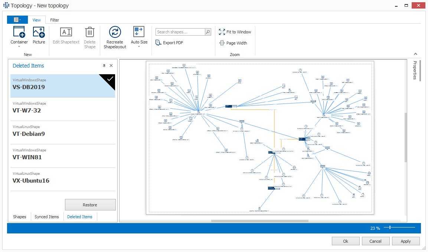Click the horizontal canvas scrollbar

coord(259,221)
